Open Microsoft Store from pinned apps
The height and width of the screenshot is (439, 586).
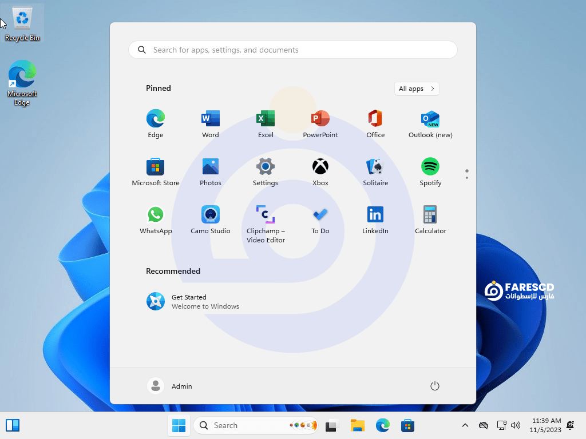point(156,171)
